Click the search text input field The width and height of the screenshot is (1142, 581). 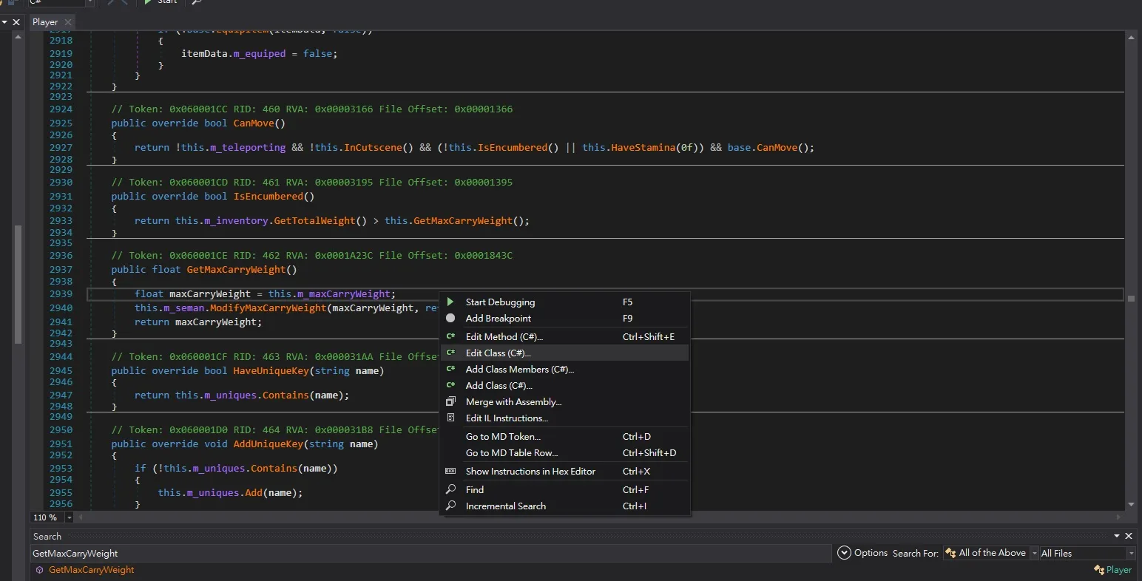coord(431,553)
